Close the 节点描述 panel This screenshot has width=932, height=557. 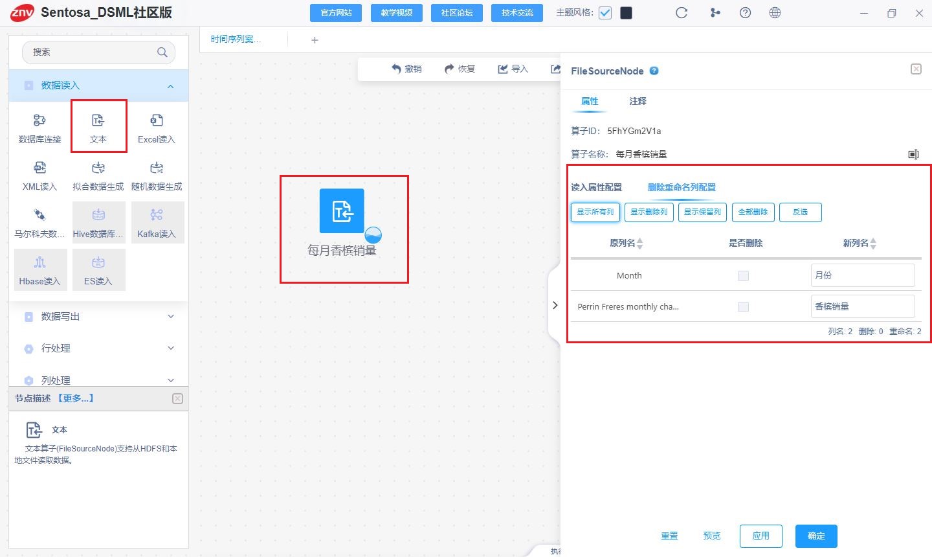tap(178, 399)
